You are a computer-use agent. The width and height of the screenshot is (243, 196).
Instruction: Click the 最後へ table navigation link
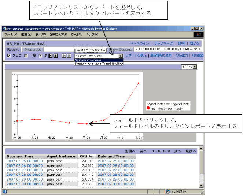pyautogui.click(x=191, y=151)
